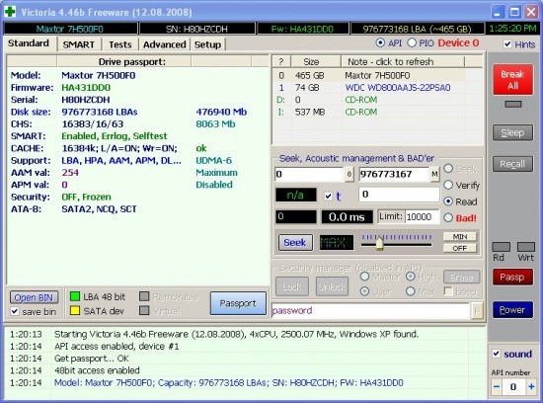Uncheck the save bin option
Screen dimensions: 543x403
pyautogui.click(x=15, y=311)
